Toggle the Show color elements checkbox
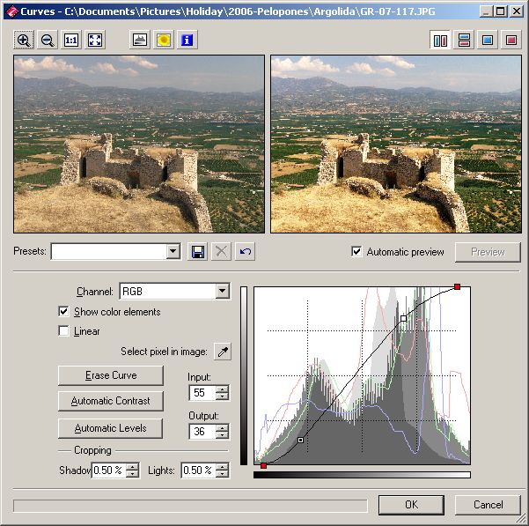The height and width of the screenshot is (526, 529). tap(63, 312)
